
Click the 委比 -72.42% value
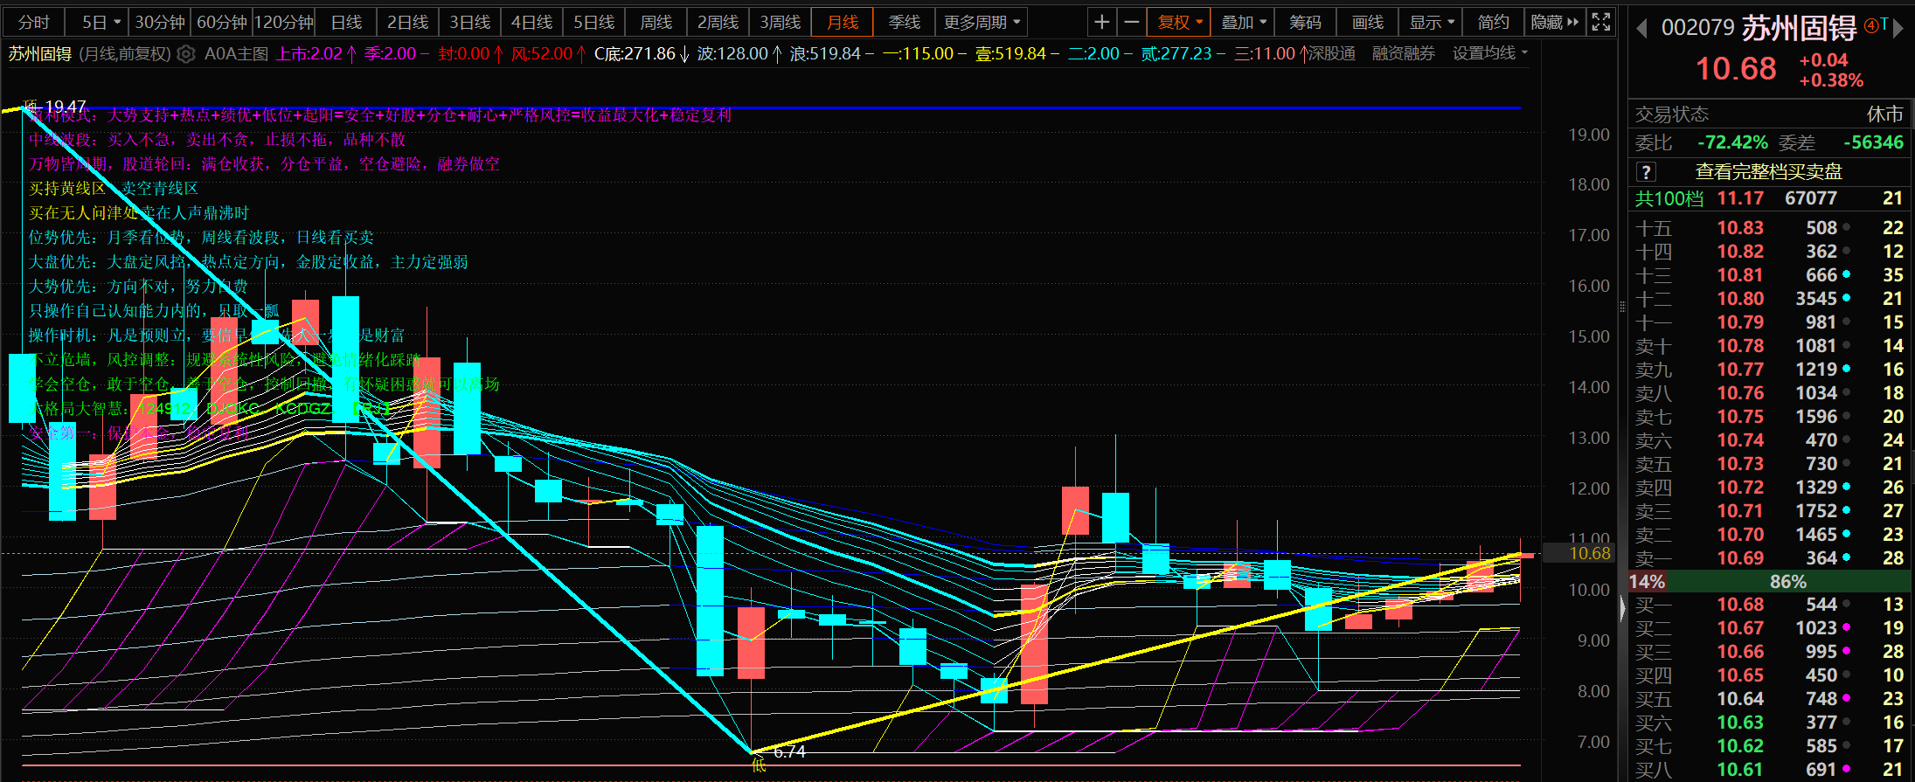click(1732, 142)
